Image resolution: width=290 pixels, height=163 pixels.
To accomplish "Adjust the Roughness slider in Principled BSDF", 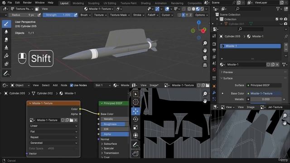I will [115, 124].
